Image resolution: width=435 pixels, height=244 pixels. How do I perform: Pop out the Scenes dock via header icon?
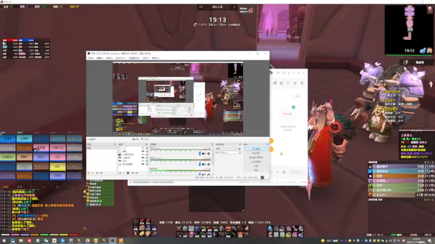point(115,144)
